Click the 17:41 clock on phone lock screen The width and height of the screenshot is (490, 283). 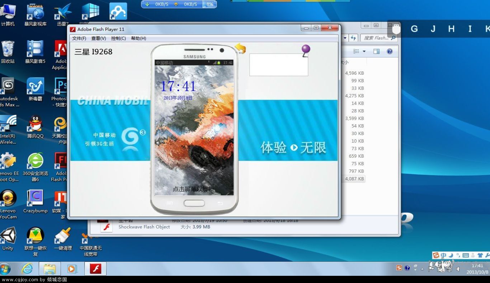[x=178, y=86]
